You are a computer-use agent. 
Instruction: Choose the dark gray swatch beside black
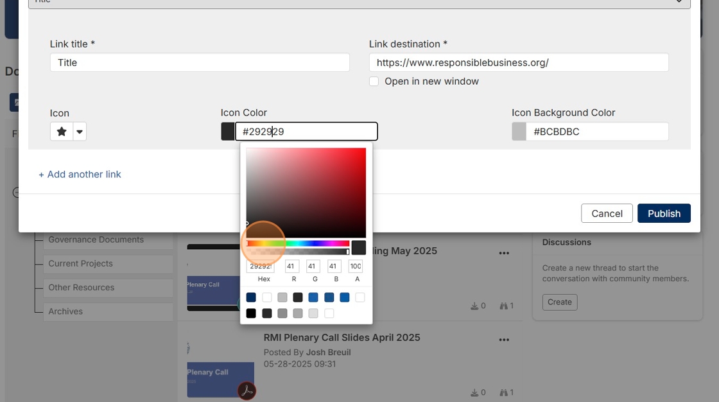pyautogui.click(x=267, y=313)
